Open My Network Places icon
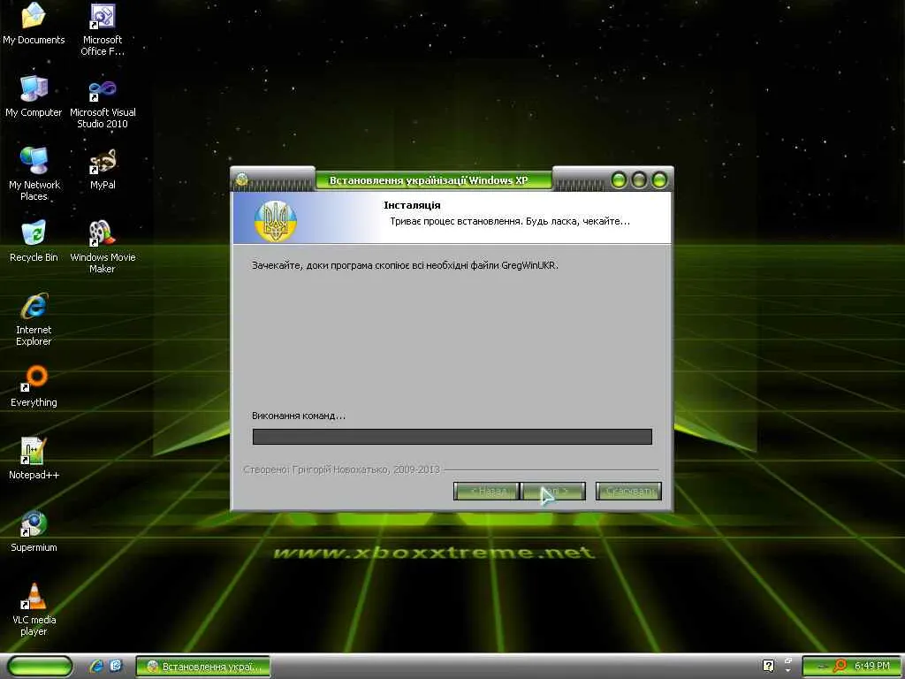Viewport: 905px width, 679px height. (34, 173)
